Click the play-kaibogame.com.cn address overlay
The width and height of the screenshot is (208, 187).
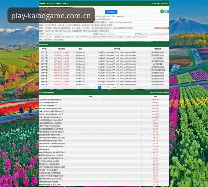point(51,15)
